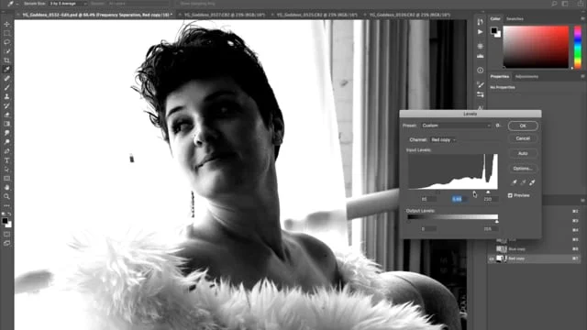Click the red color picker field
The width and height of the screenshot is (587, 330).
click(536, 47)
